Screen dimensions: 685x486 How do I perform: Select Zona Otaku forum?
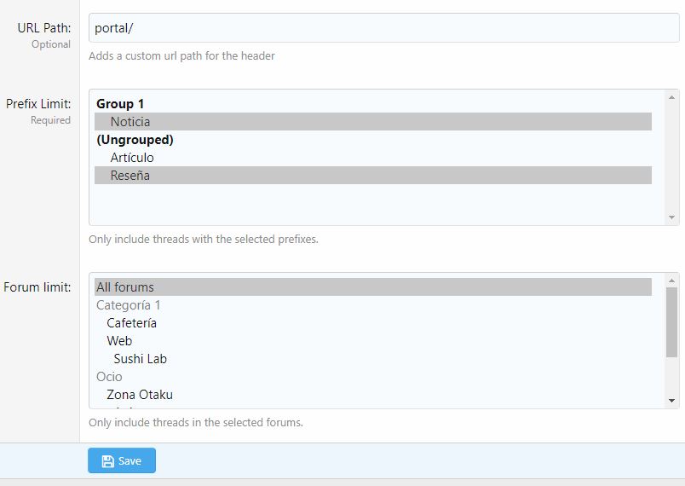[x=140, y=395]
